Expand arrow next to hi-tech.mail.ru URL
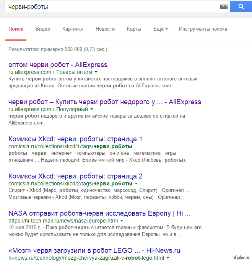This screenshot has width=252, height=262. (x=122, y=221)
